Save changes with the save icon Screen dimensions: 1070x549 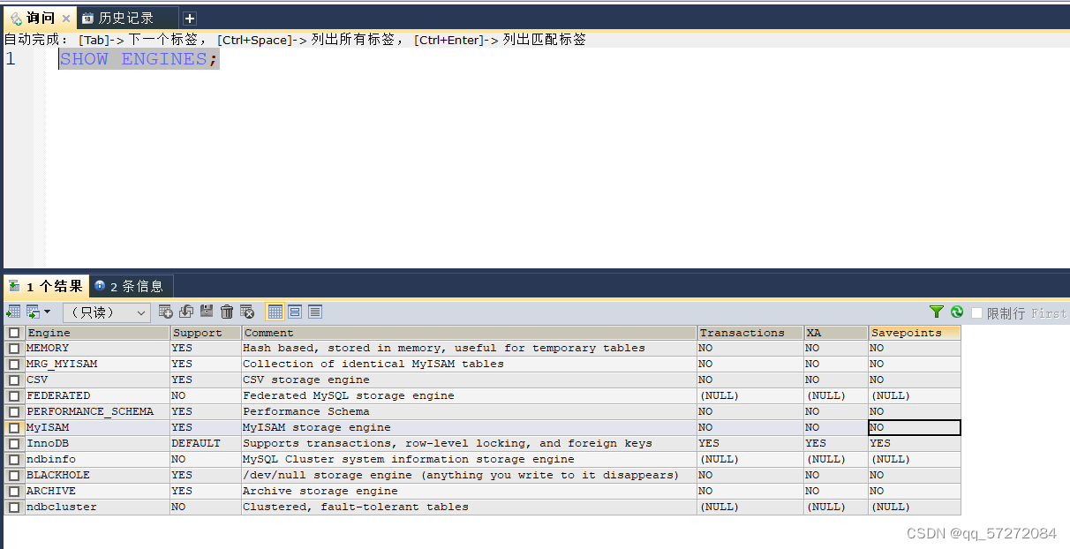[207, 312]
